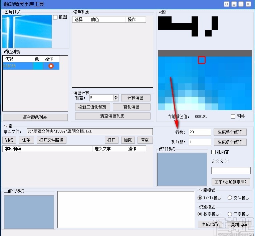Select the 00BCFB code cell
Screen dimensions: 255x236
[18, 66]
